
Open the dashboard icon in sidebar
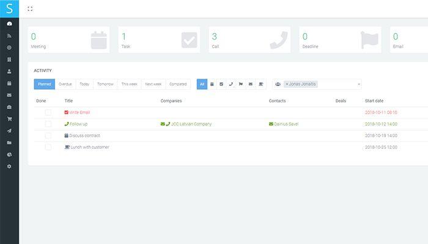coord(9,24)
